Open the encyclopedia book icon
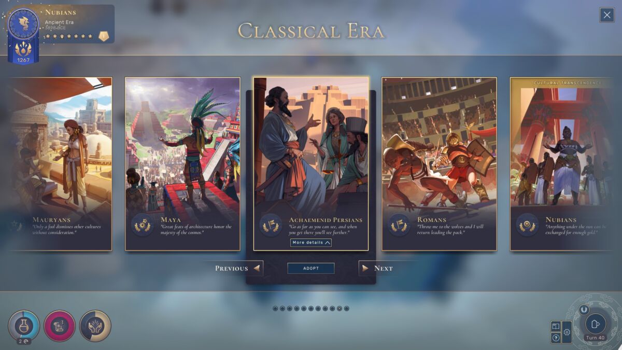The width and height of the screenshot is (622, 350). pos(556,326)
